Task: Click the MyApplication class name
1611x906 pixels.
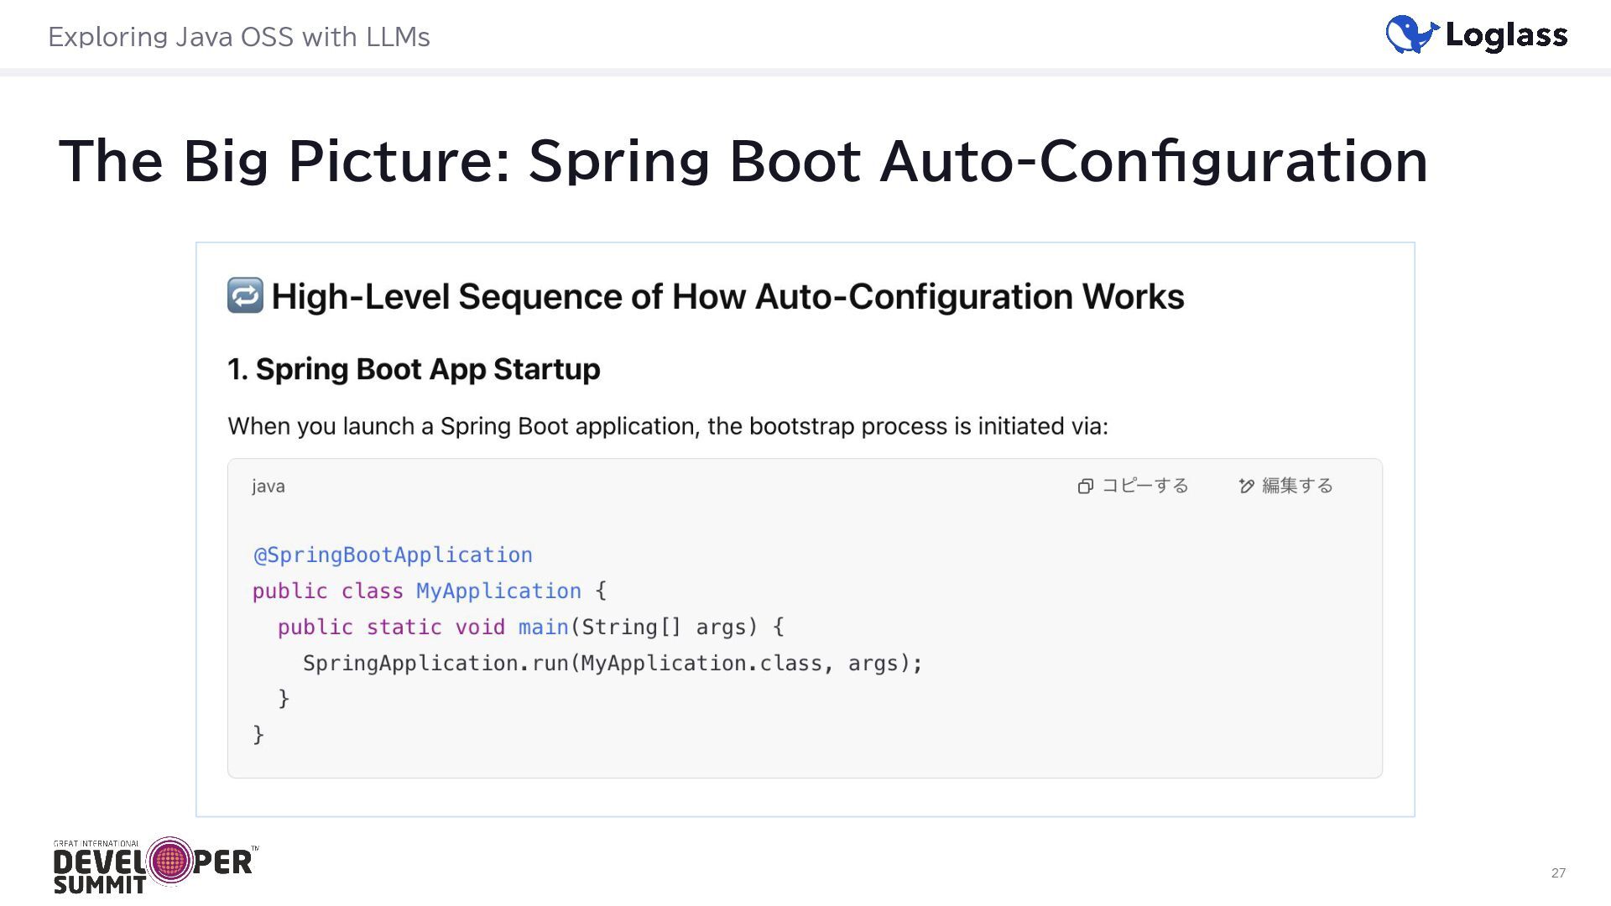Action: [x=498, y=591]
